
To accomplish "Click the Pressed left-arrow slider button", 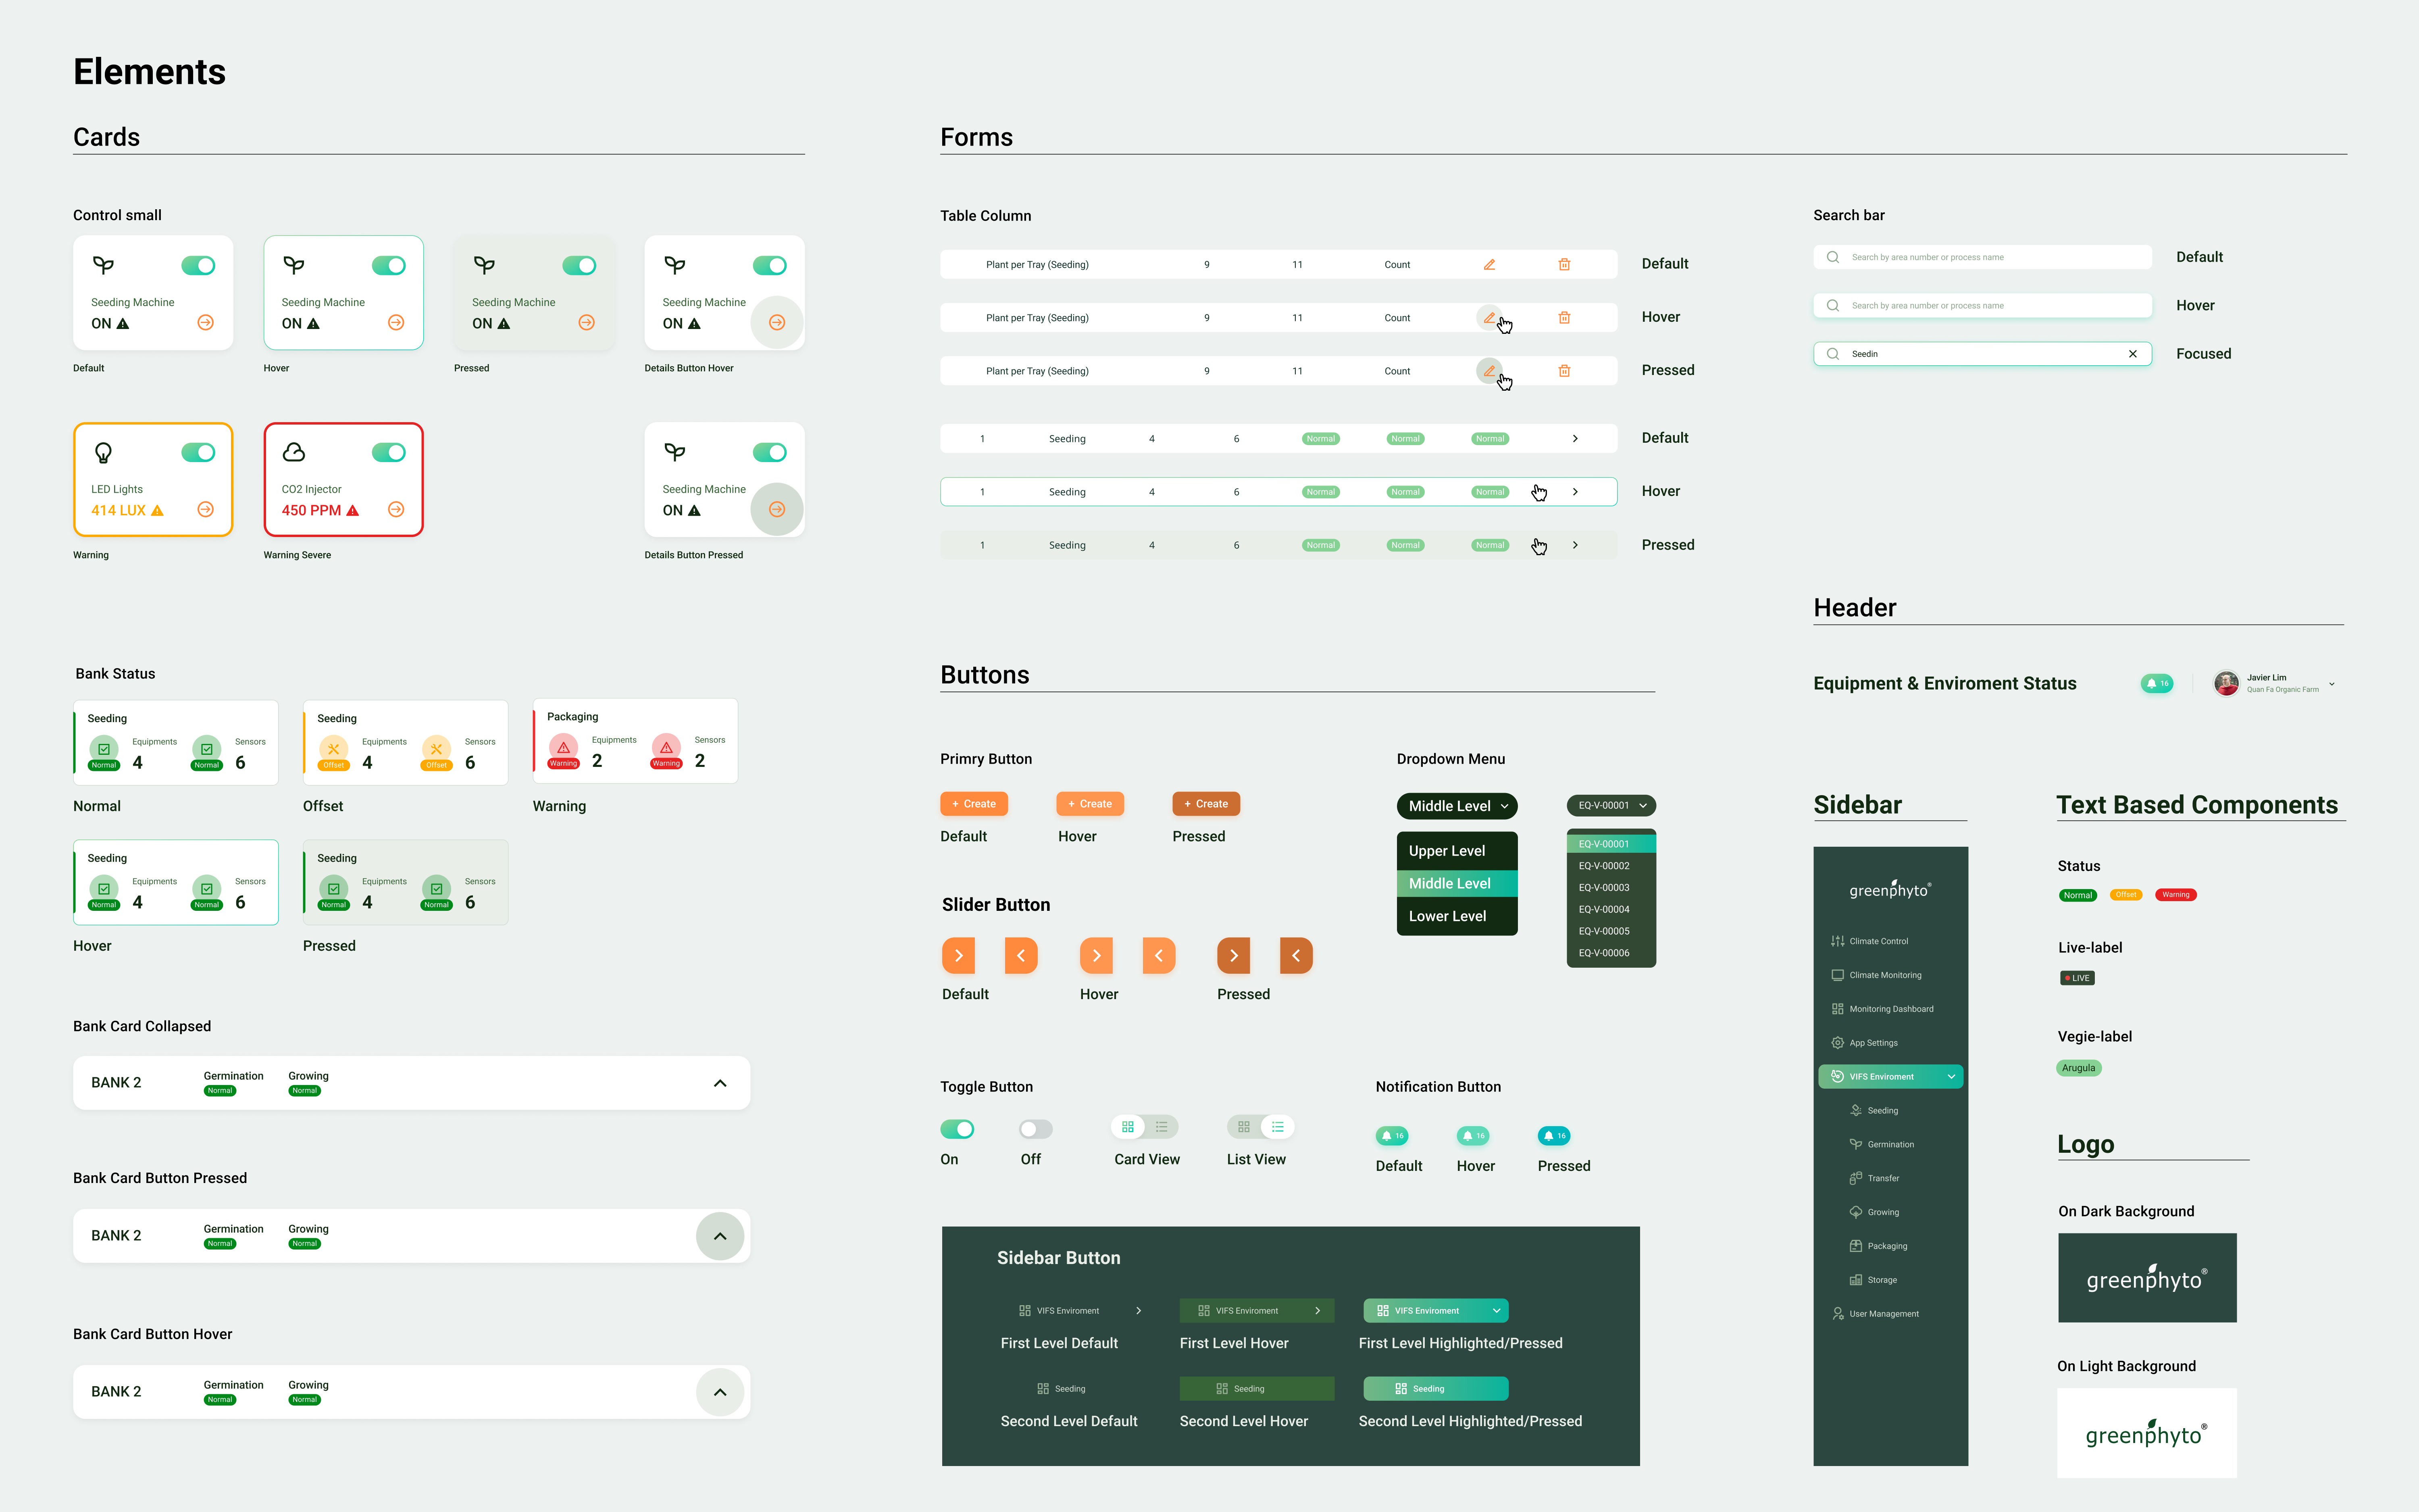I will click(1297, 956).
